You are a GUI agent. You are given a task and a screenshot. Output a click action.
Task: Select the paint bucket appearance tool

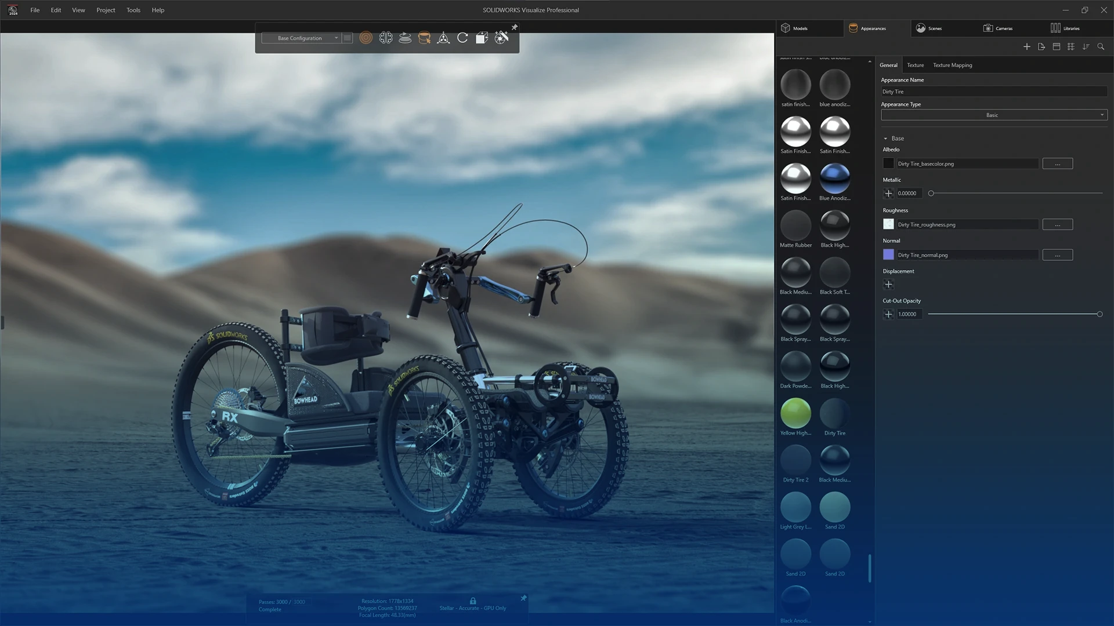point(424,38)
